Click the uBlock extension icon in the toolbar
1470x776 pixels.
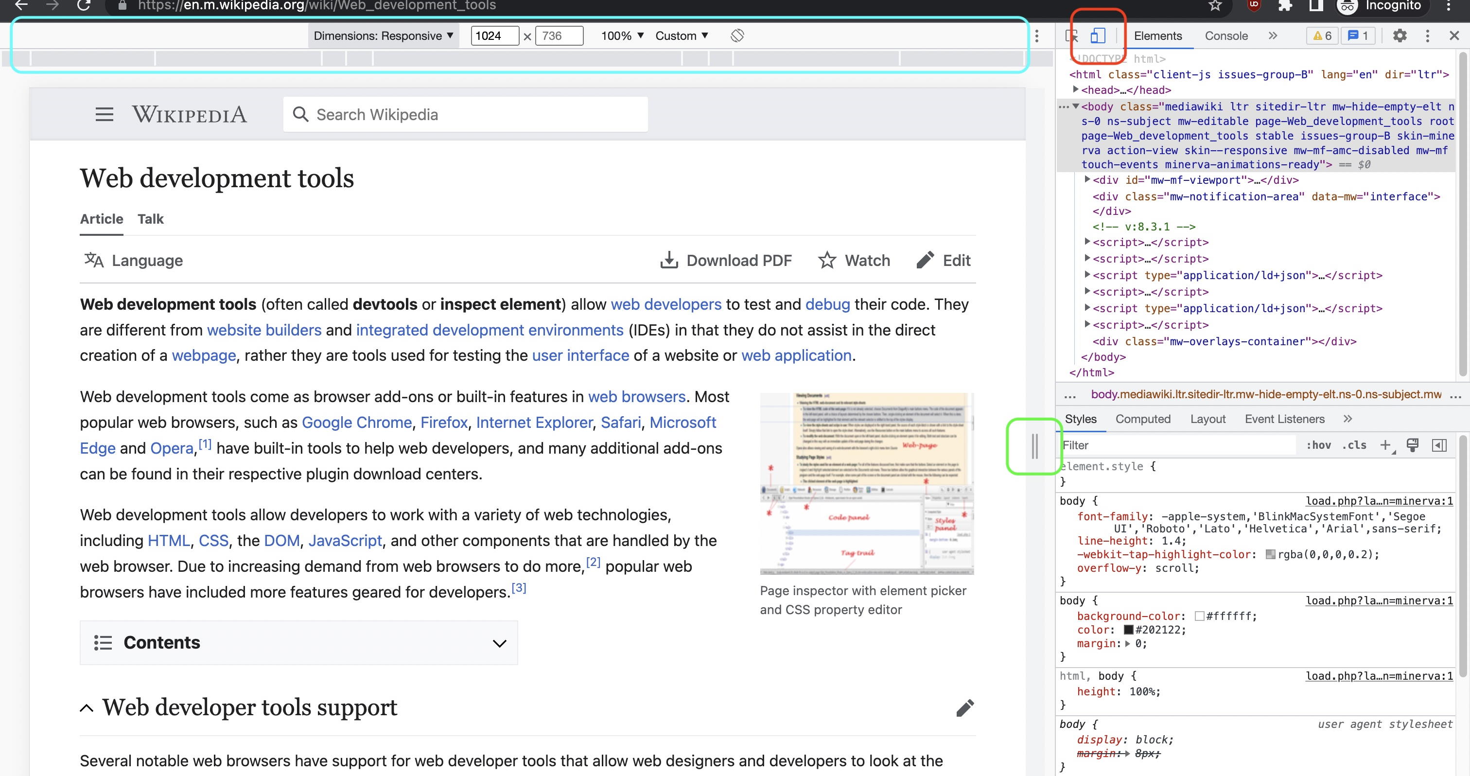(1254, 5)
